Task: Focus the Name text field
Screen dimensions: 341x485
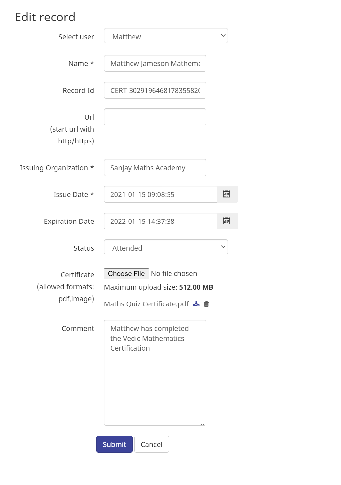Action: [x=155, y=63]
